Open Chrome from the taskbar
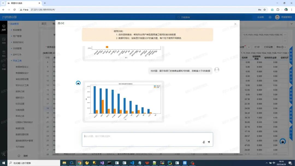The height and width of the screenshot is (166, 295). point(79,163)
